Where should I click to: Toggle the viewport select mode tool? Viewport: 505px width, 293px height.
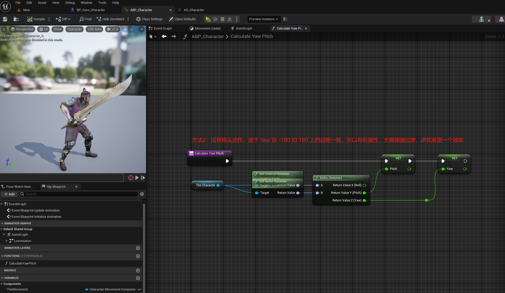[x=126, y=29]
